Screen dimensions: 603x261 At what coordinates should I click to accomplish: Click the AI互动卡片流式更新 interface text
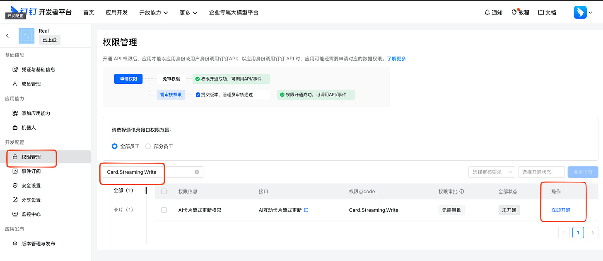click(280, 210)
